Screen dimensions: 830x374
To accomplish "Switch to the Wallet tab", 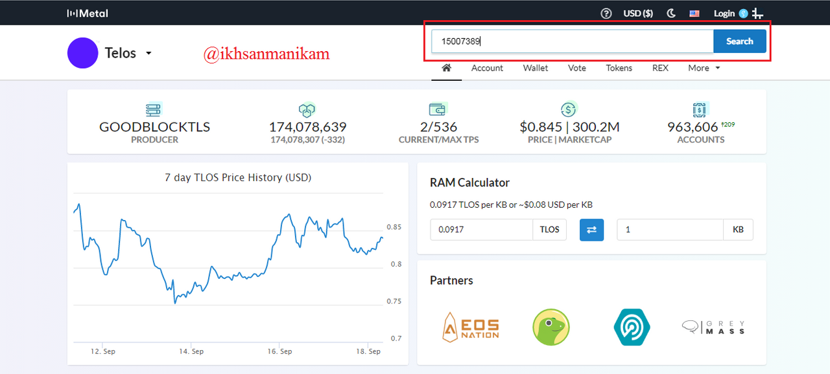I will coord(536,68).
